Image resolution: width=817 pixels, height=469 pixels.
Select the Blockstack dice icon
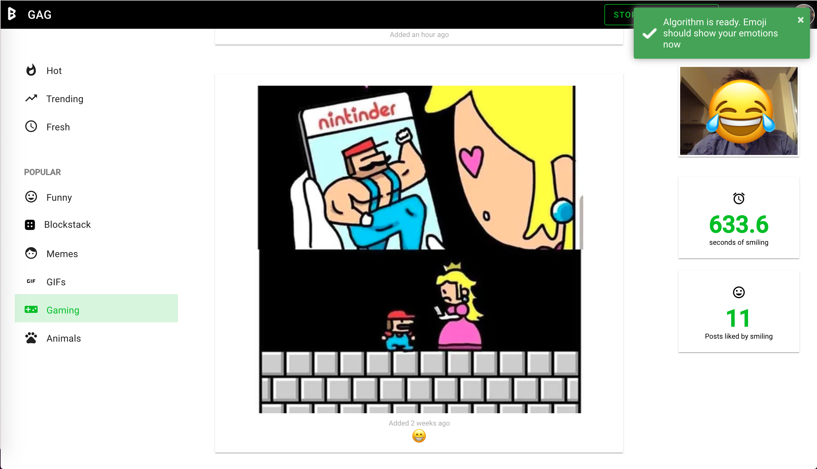click(30, 225)
